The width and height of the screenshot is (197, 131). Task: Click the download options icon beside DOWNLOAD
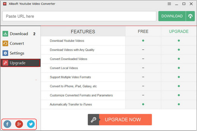[190, 16]
